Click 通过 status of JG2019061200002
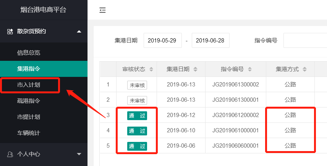 [137, 116]
